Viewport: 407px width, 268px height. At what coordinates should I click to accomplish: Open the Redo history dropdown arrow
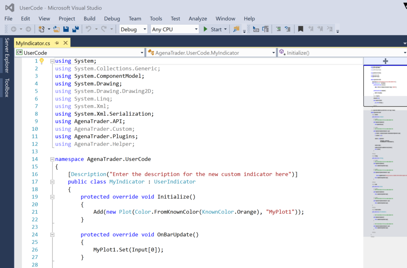tap(112, 29)
